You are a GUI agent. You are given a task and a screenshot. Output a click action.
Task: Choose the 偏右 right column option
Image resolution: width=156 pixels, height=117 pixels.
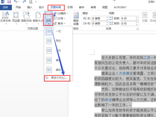[x=58, y=70]
